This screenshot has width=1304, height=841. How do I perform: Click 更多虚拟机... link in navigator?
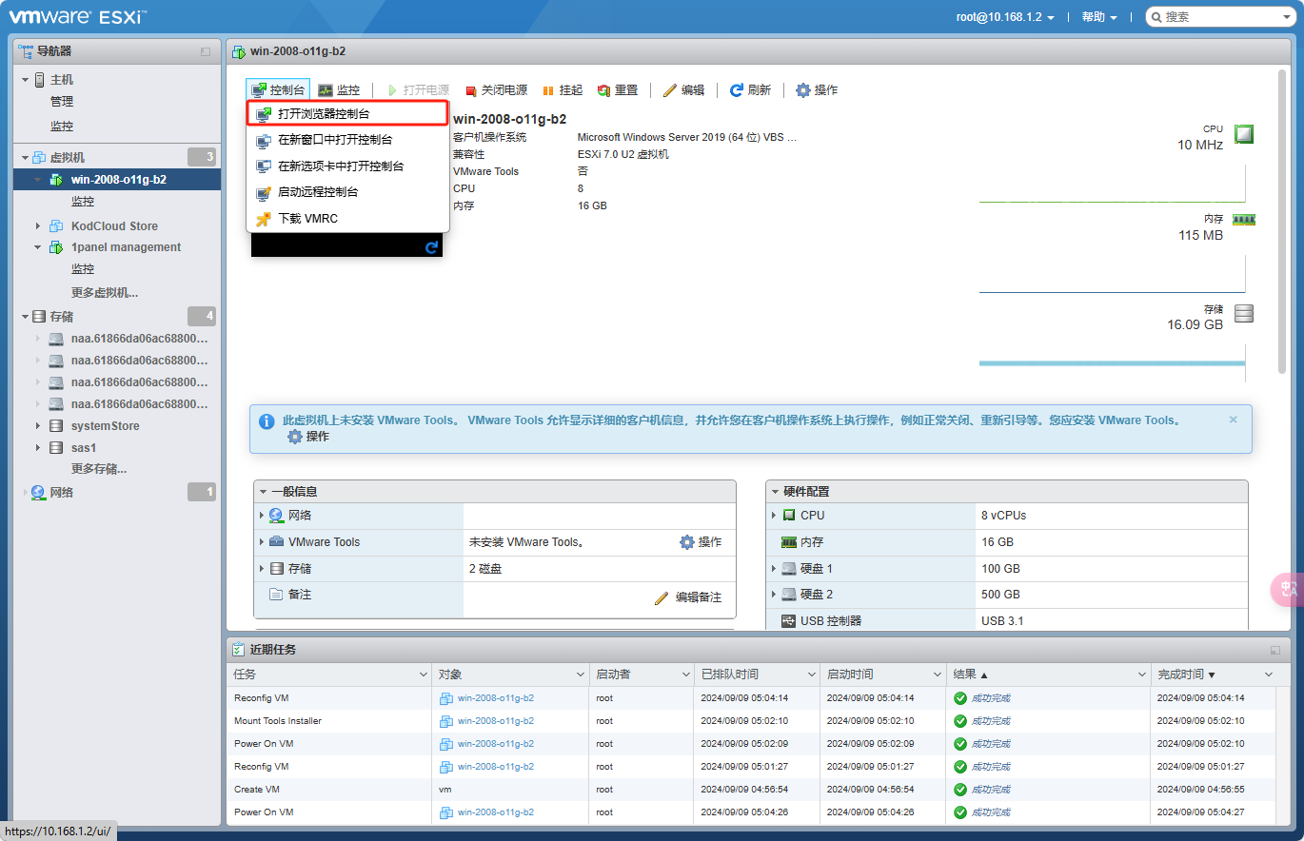pos(105,293)
